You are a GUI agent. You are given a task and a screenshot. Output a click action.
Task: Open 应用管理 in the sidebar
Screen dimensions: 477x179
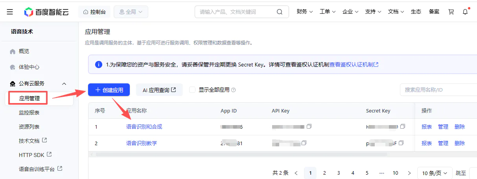[x=29, y=98]
